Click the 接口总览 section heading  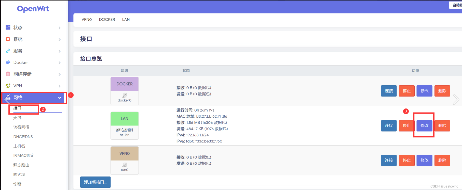91,59
